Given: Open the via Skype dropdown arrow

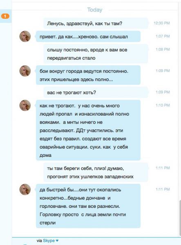Looking at the screenshot, I should (x=57, y=241).
